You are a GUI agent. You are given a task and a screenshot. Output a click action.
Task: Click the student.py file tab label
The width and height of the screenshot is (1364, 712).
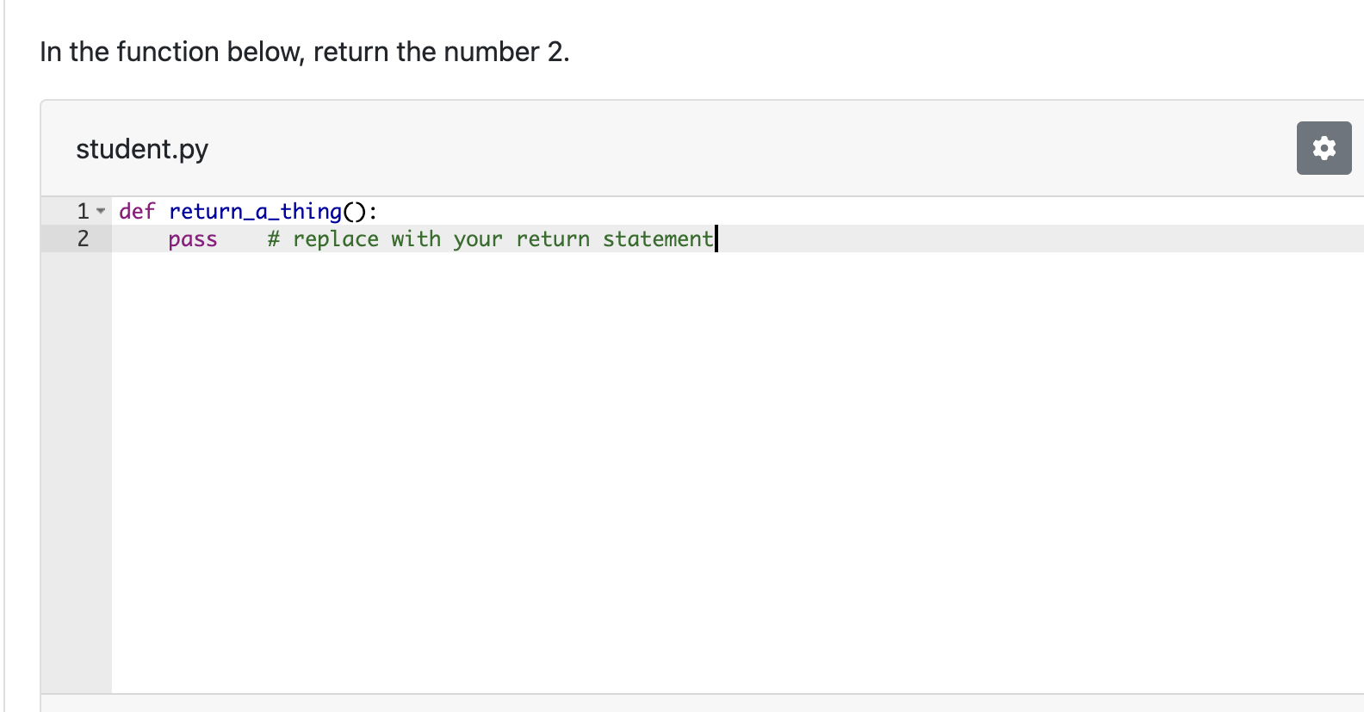coord(141,148)
